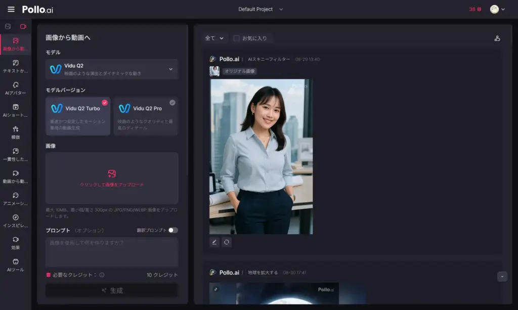Select the Vidu Q2 Pro version
This screenshot has height=310, width=518.
coord(146,116)
